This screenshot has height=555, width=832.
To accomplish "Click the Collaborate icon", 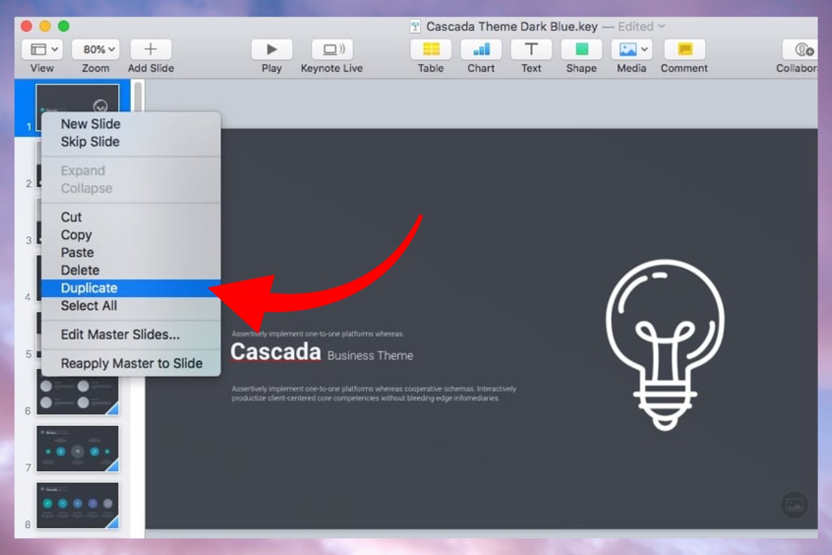I will click(x=804, y=49).
